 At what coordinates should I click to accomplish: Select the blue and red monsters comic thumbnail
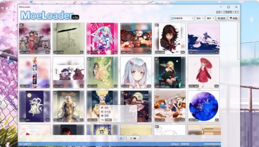click(x=69, y=73)
